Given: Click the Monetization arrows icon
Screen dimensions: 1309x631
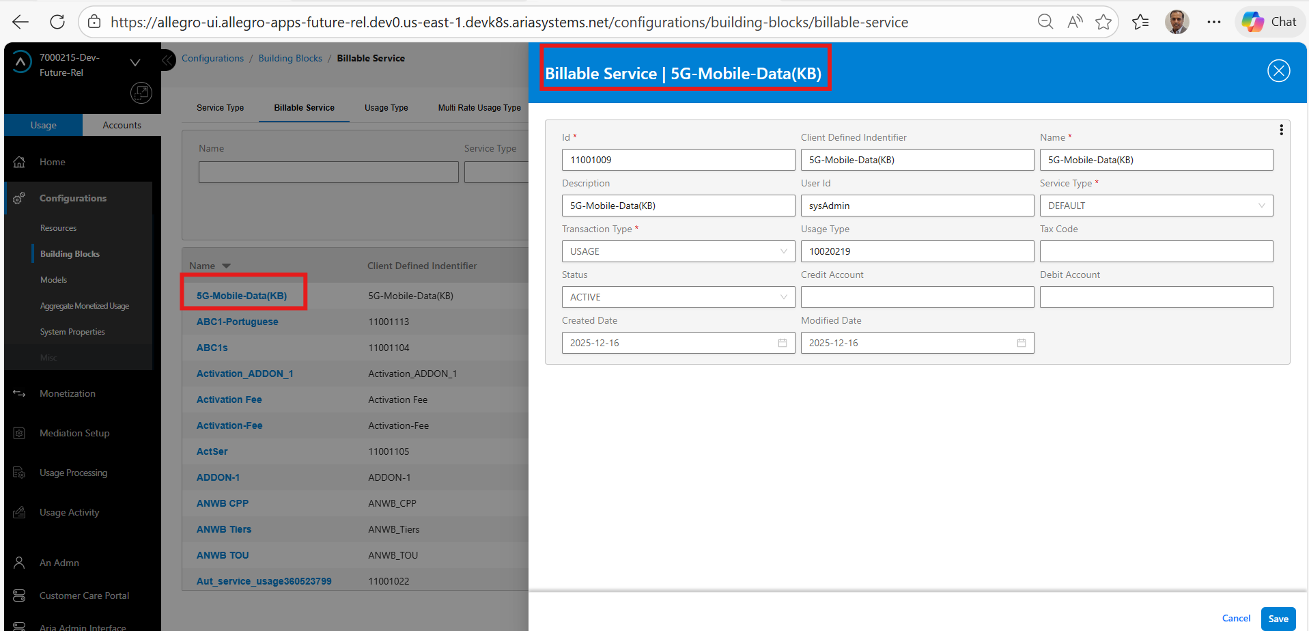Looking at the screenshot, I should 18,393.
